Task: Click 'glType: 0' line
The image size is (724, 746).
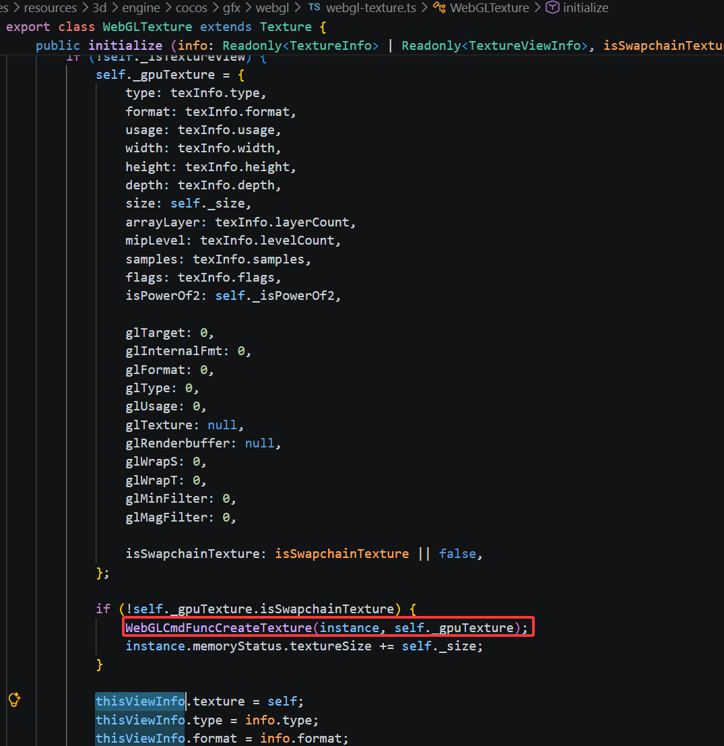Action: (x=162, y=388)
